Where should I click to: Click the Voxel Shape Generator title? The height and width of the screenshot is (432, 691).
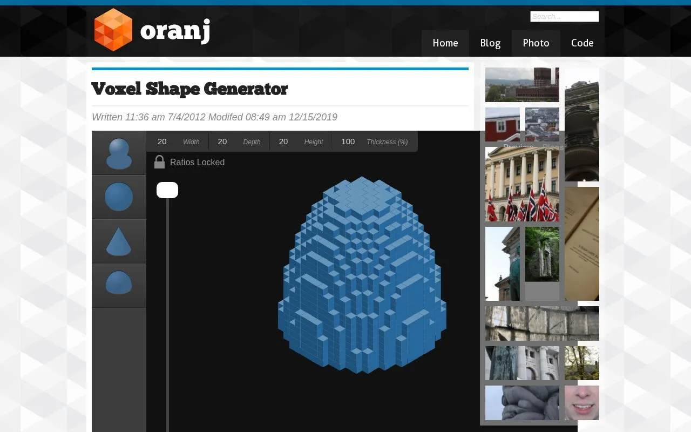[189, 89]
